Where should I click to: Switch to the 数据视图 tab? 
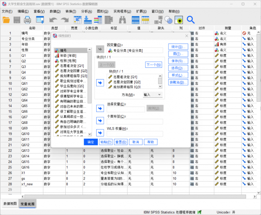pyautogui.click(x=10, y=204)
